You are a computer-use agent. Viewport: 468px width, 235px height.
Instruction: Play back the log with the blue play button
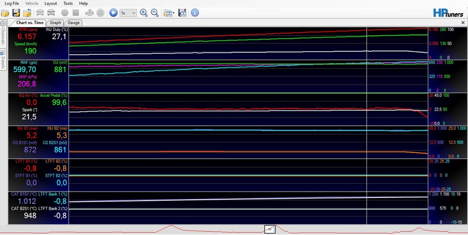pyautogui.click(x=113, y=13)
